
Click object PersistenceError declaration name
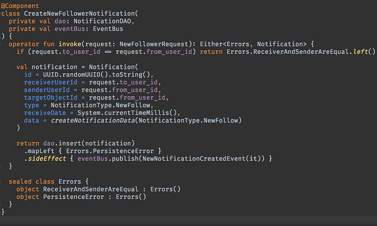pos(74,197)
